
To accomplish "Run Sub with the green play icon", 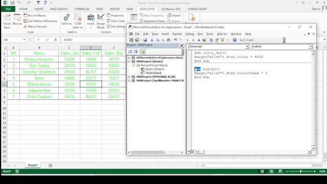I will [188, 40].
